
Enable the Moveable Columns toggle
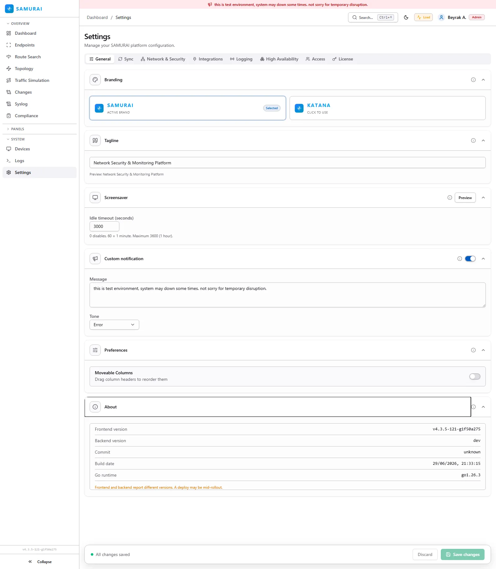coord(475,376)
